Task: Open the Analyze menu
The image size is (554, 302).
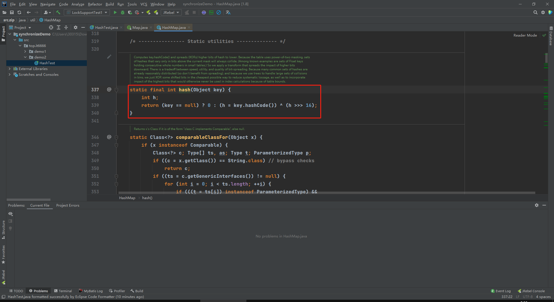Action: coord(78,4)
